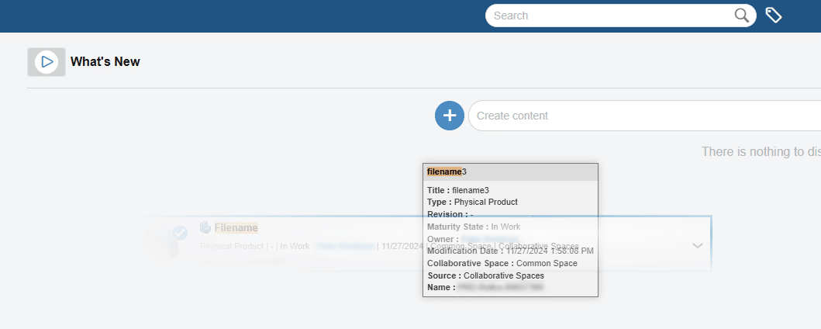Click the Collaborative Space Common Space tooltip line
Viewport: 821px width, 329px height.
click(x=502, y=263)
